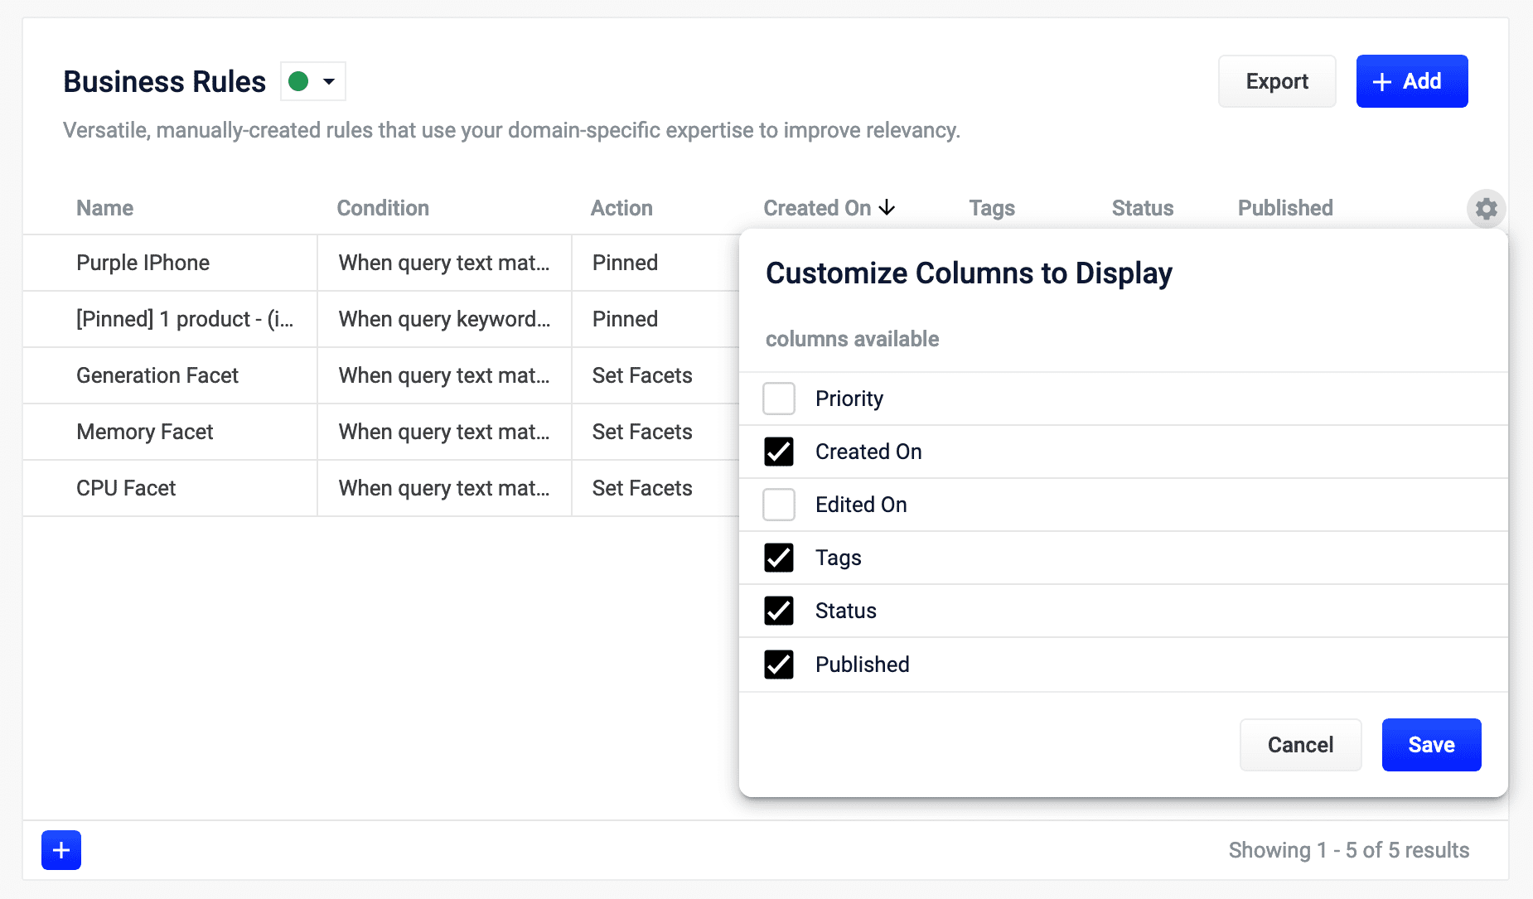Save the column customization

tap(1431, 745)
